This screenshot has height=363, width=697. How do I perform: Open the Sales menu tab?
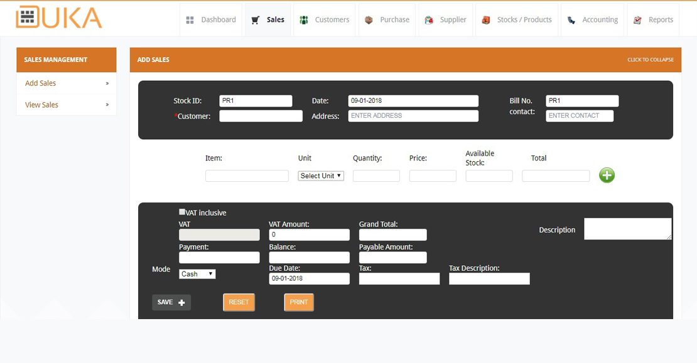(267, 20)
